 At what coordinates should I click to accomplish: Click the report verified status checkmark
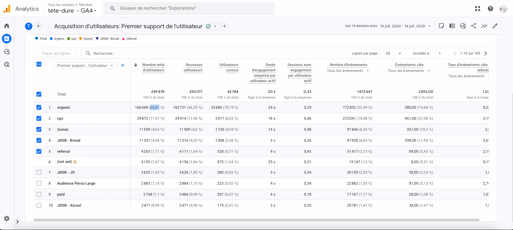pyautogui.click(x=208, y=26)
